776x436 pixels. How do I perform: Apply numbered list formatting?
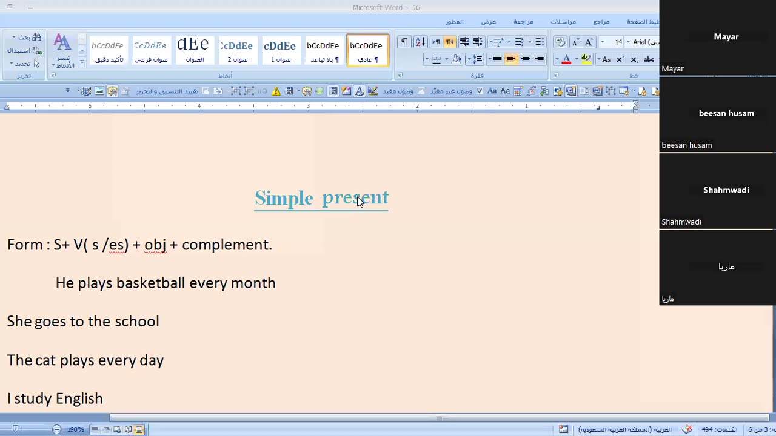pos(519,42)
